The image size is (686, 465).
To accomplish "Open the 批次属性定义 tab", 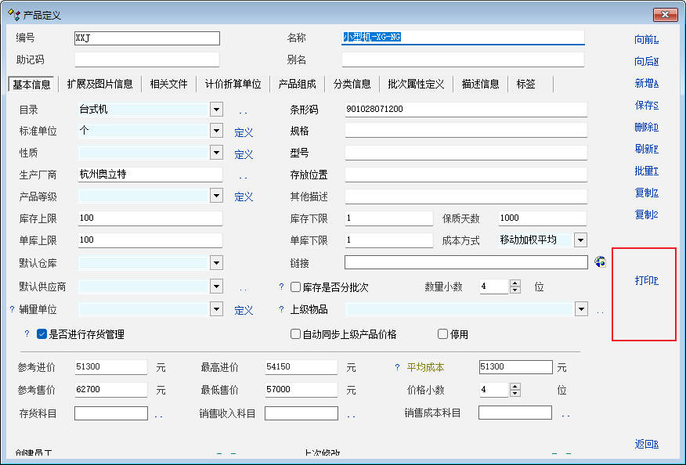I will pos(415,84).
